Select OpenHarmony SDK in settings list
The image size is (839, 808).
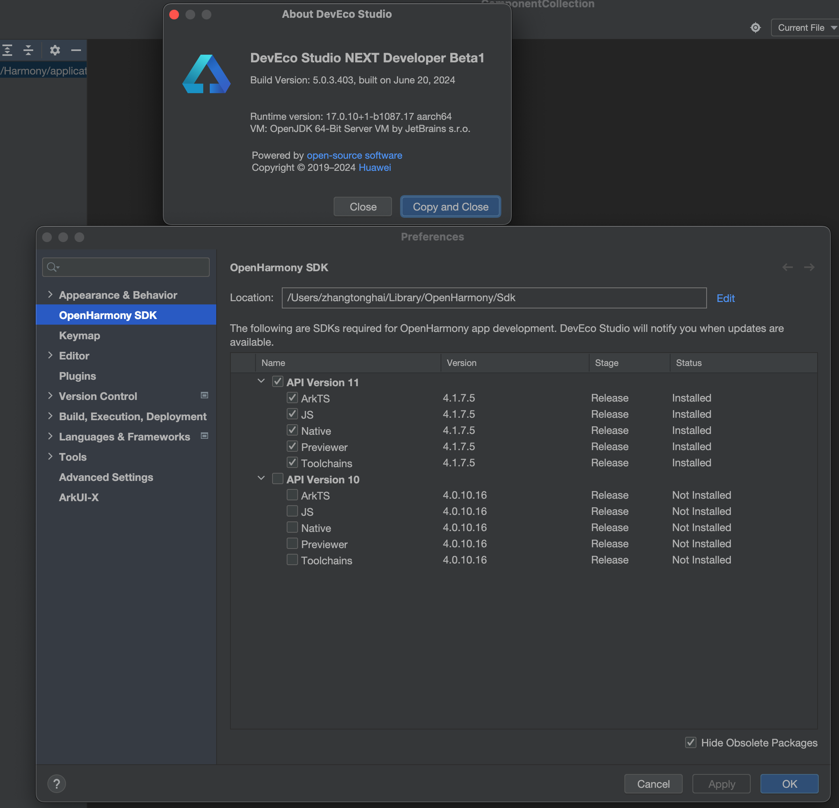[126, 315]
